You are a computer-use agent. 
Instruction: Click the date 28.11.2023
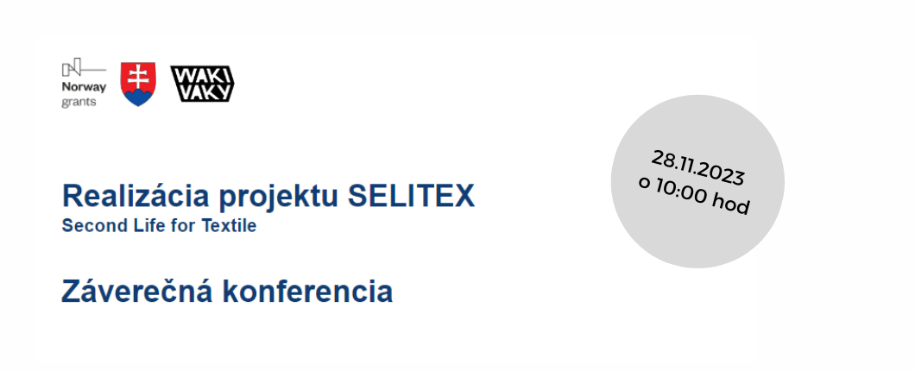(698, 168)
